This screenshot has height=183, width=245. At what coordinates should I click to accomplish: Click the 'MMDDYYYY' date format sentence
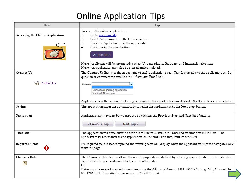(140, 169)
